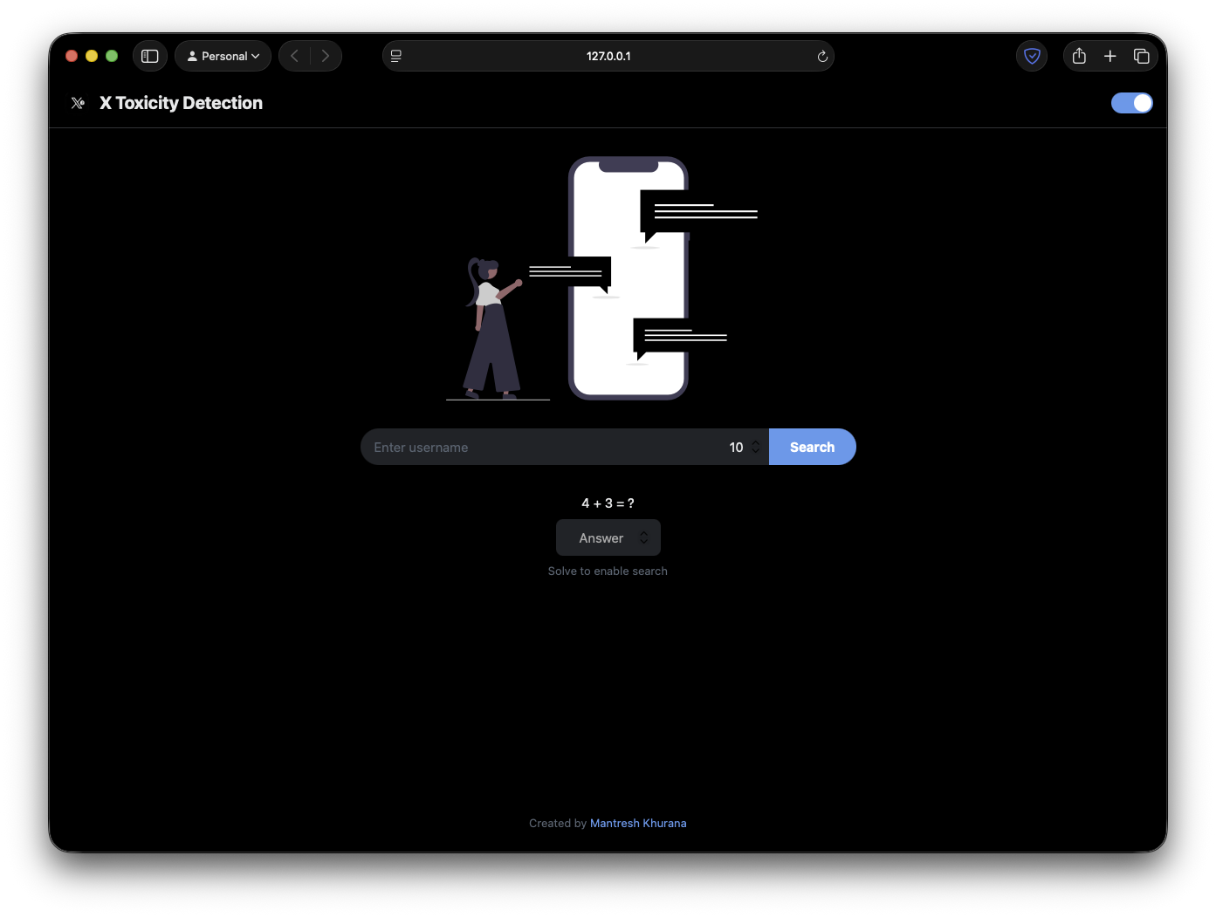Open page settings icon in address bar

[x=396, y=56]
